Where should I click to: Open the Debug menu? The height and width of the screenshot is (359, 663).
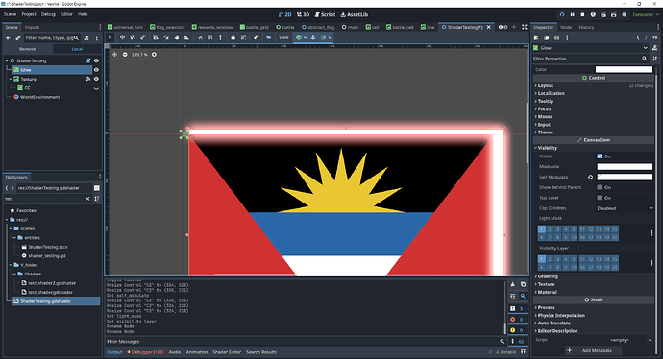48,14
